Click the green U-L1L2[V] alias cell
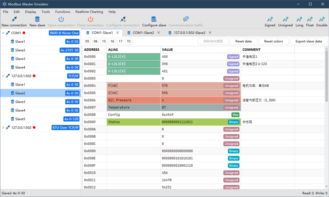This screenshot has width=329, height=197. point(134,57)
